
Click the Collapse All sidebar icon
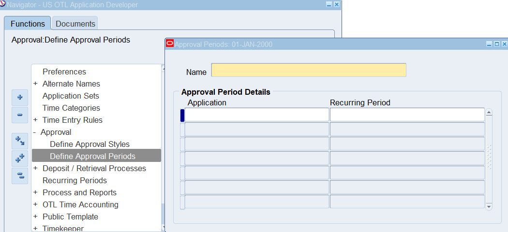[20, 176]
